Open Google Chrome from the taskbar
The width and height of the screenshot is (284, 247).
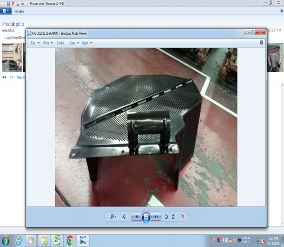(x=70, y=240)
